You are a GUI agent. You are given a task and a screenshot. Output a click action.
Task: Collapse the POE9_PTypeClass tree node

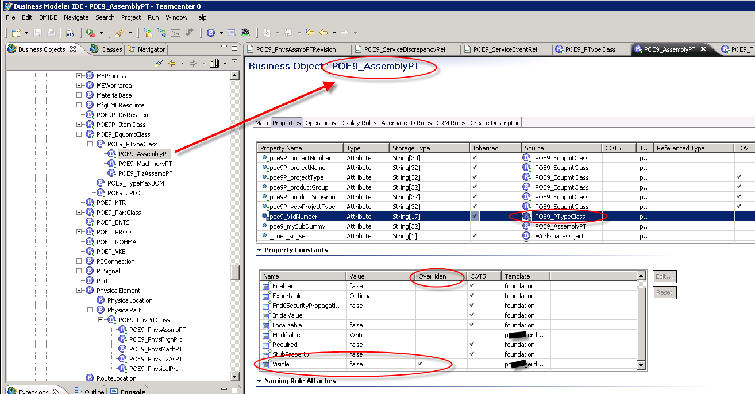point(90,144)
